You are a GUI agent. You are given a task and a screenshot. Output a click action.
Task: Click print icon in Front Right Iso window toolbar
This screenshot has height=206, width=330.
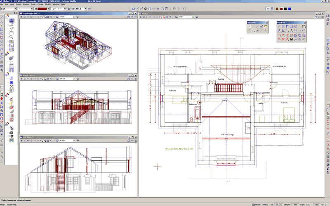click(47, 17)
